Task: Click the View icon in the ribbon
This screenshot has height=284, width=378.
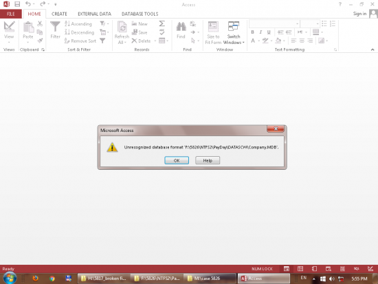Action: pos(9,27)
